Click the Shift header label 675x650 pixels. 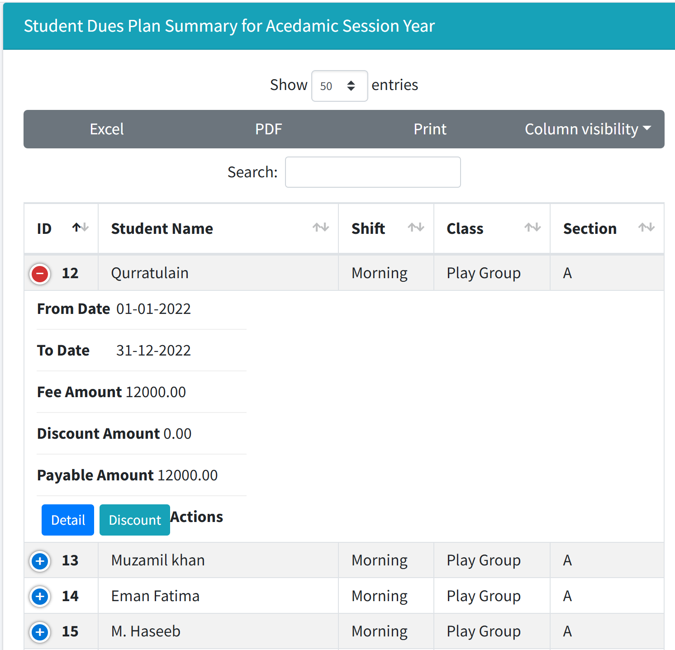click(368, 229)
